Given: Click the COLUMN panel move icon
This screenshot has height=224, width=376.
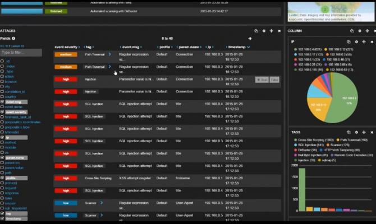Looking at the screenshot, I should click(x=367, y=31).
